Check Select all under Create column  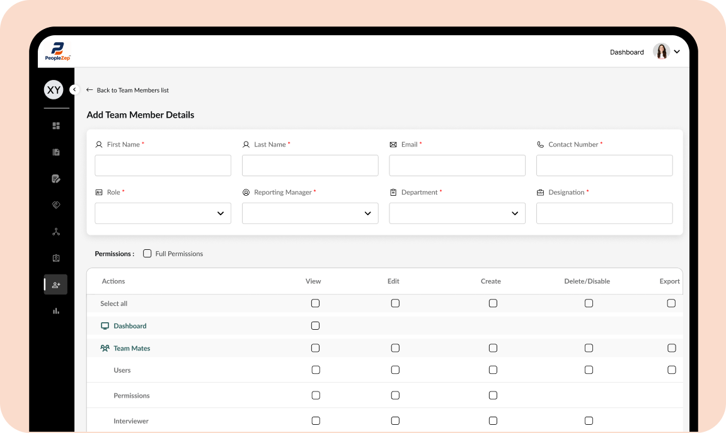coord(493,303)
